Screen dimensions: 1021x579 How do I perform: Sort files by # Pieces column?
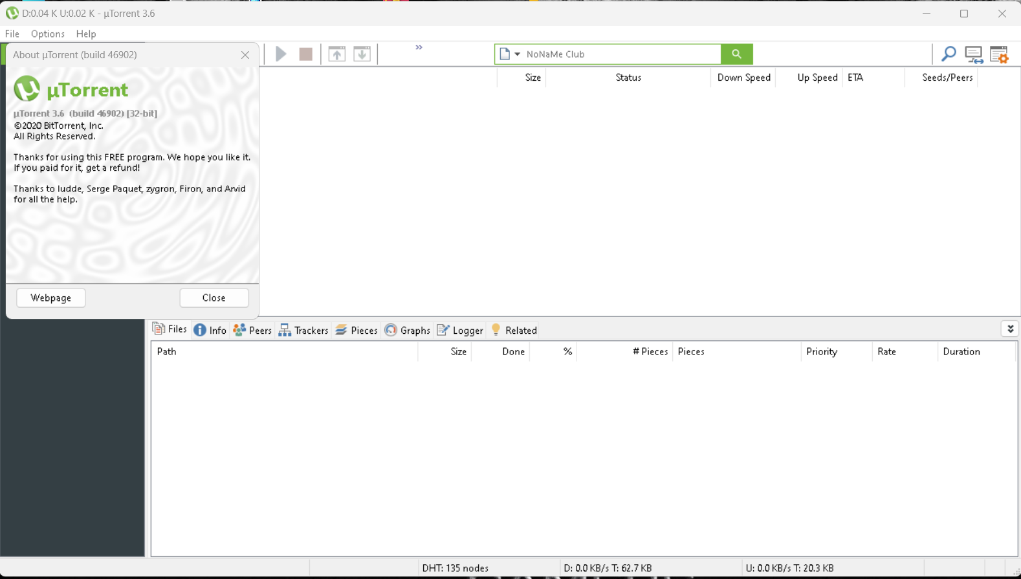click(x=625, y=352)
